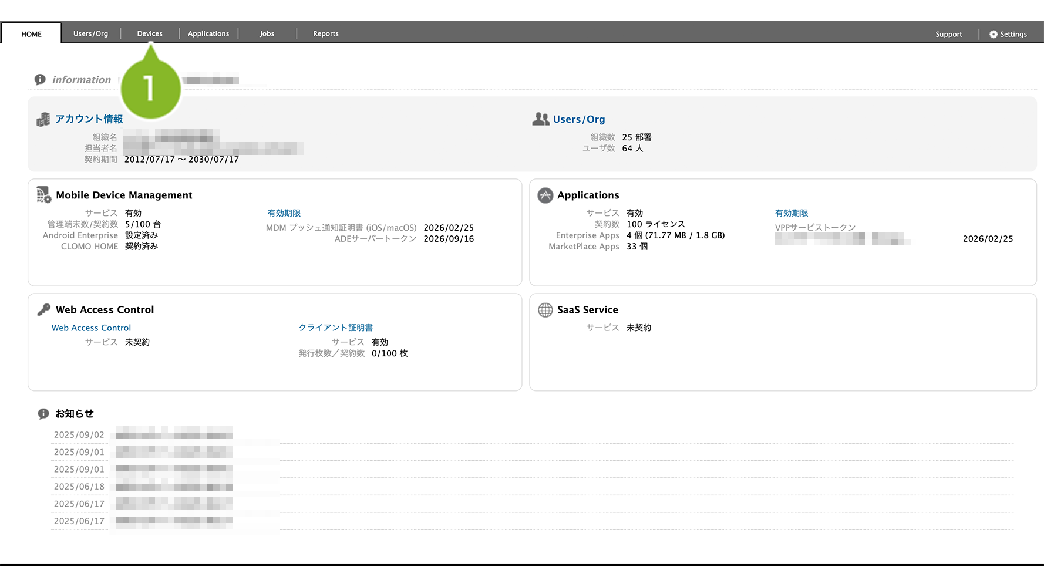Screen dimensions: 1044x587
Task: Click the Settings gear icon
Action: [993, 35]
